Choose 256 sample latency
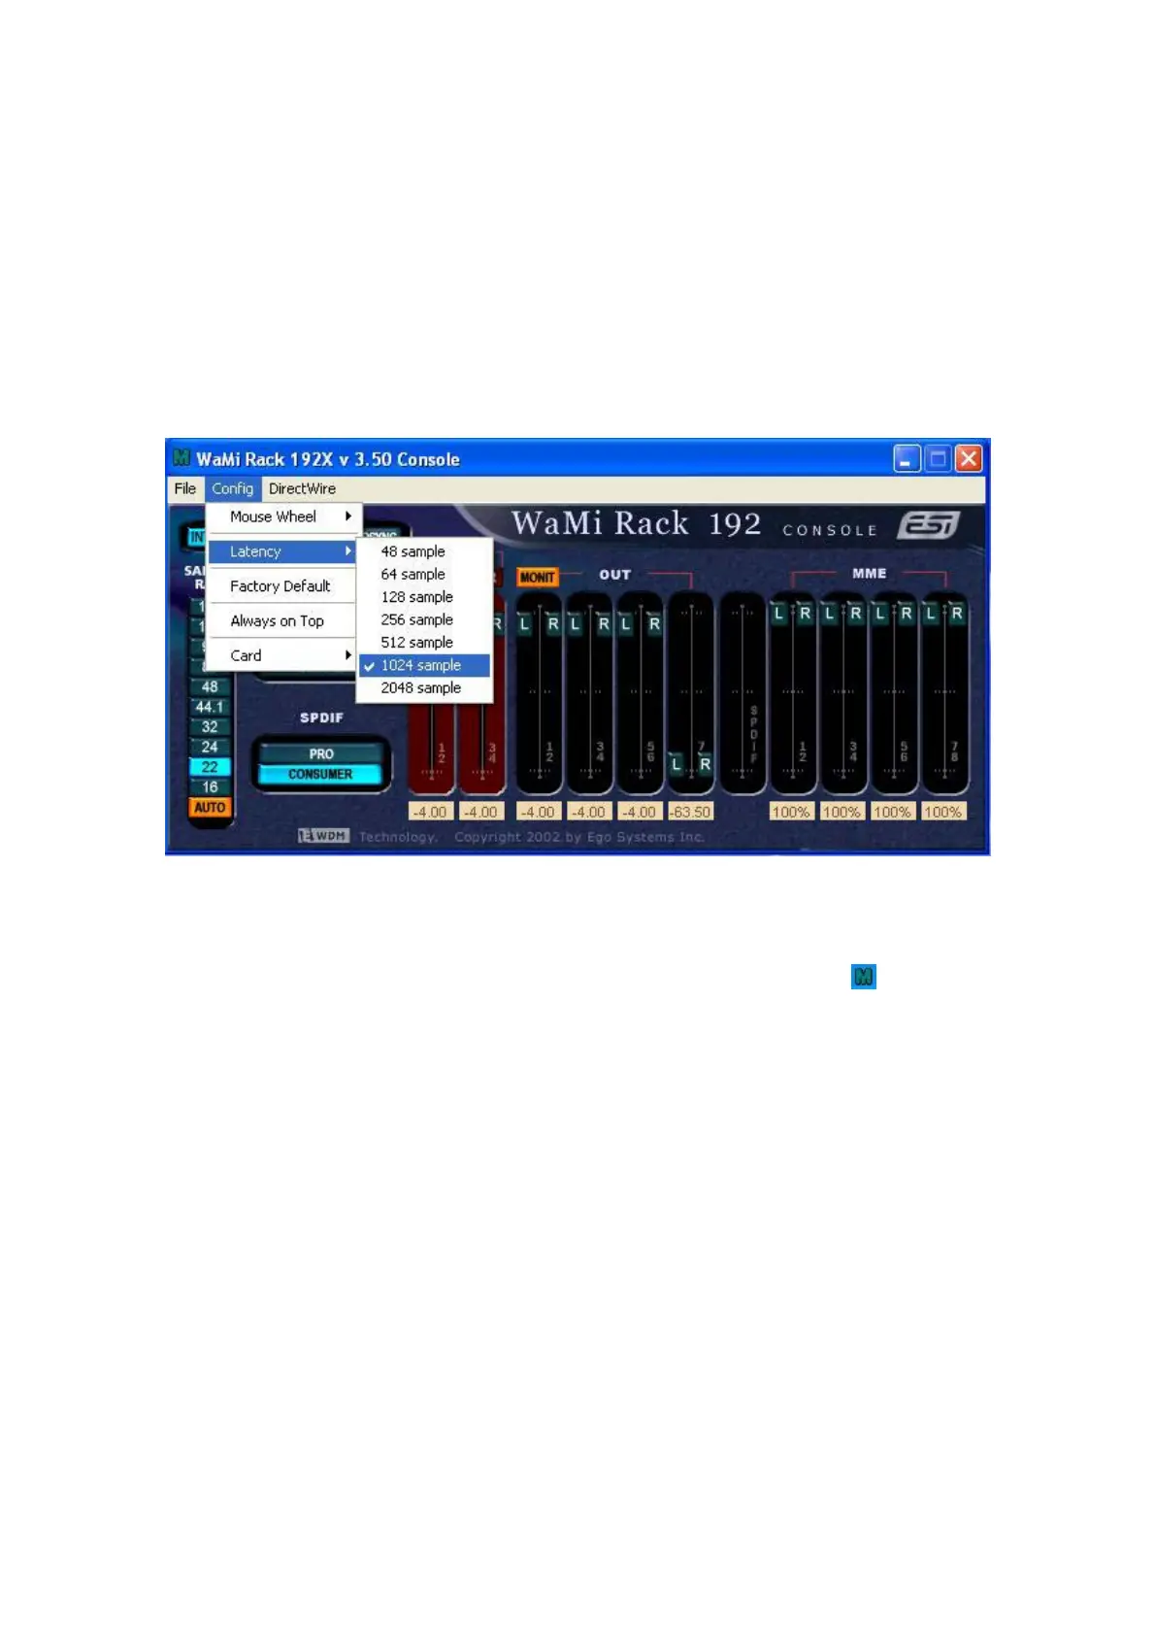This screenshot has height=1635, width=1155. [417, 619]
